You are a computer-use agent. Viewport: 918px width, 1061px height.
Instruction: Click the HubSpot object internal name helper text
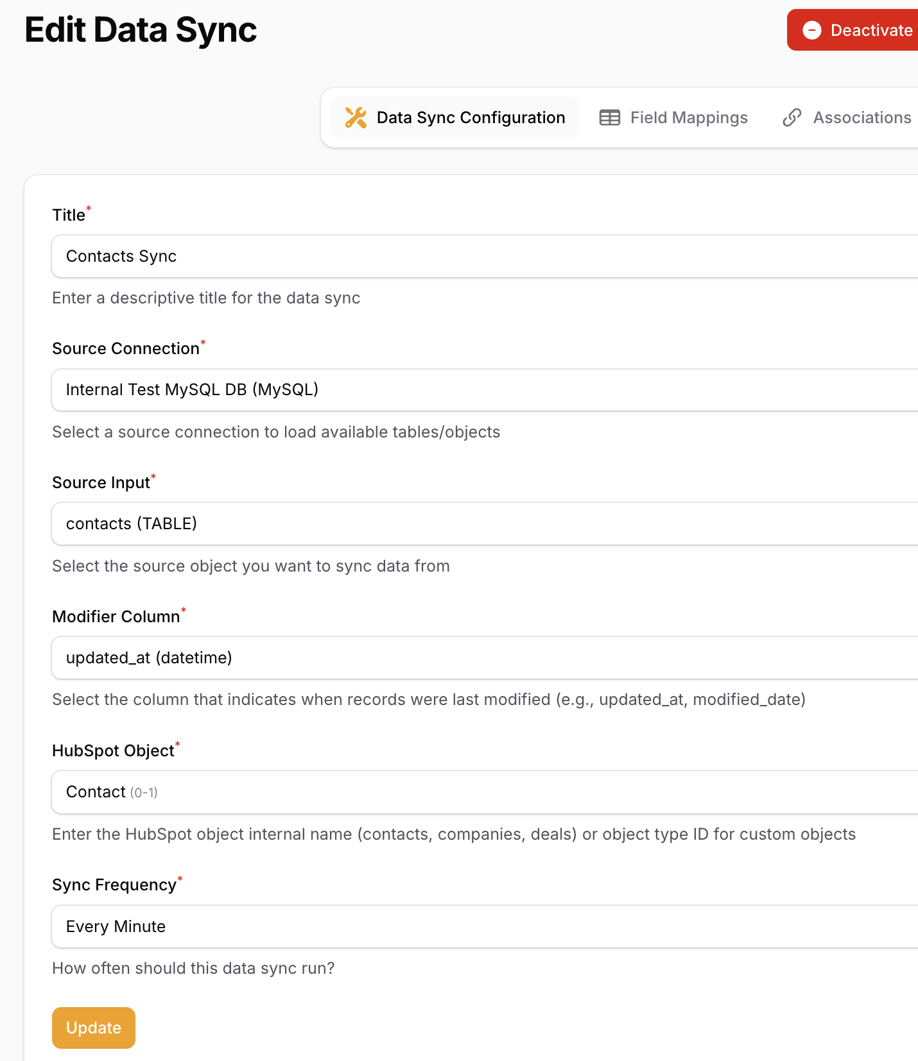tap(454, 834)
